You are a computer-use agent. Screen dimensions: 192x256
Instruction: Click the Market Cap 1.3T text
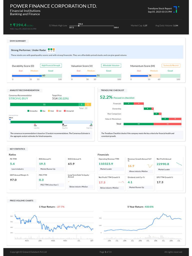click(139, 26)
